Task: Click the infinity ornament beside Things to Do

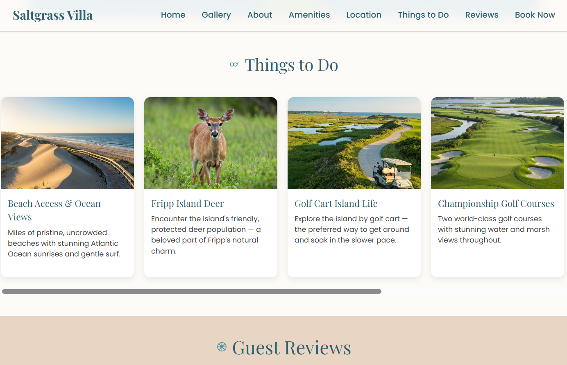Action: click(234, 65)
